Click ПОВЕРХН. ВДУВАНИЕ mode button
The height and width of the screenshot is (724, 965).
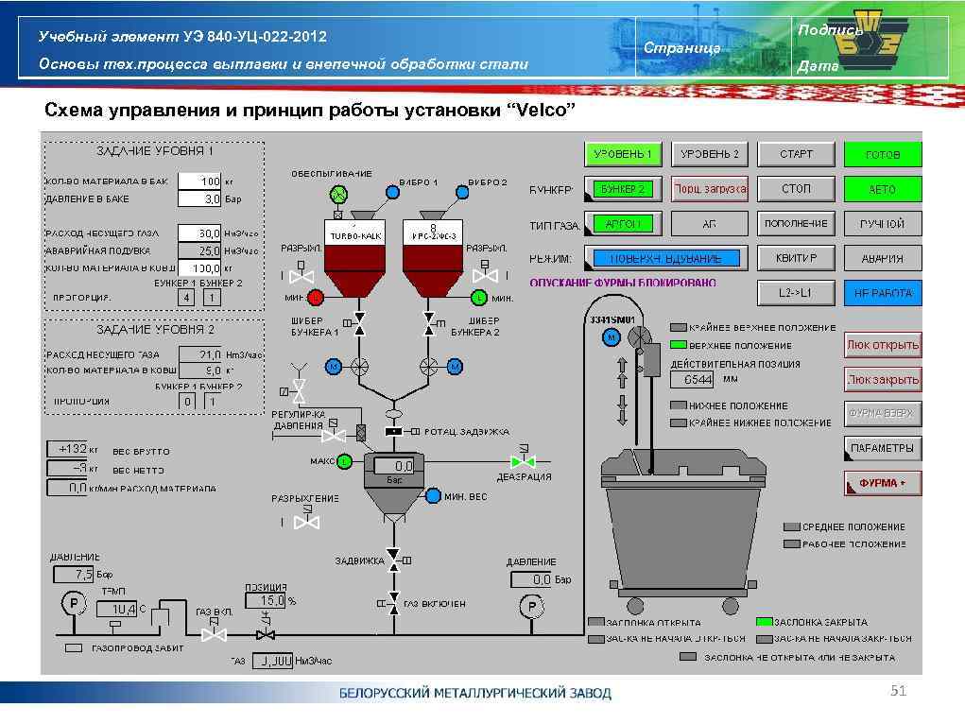coord(666,259)
